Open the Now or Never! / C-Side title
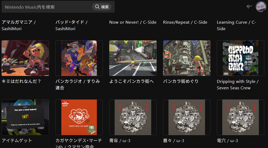268x148 pixels. [133, 22]
